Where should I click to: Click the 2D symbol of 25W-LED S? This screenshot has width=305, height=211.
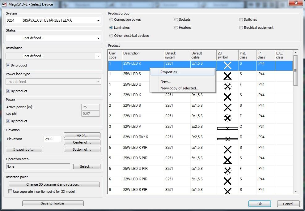click(227, 76)
